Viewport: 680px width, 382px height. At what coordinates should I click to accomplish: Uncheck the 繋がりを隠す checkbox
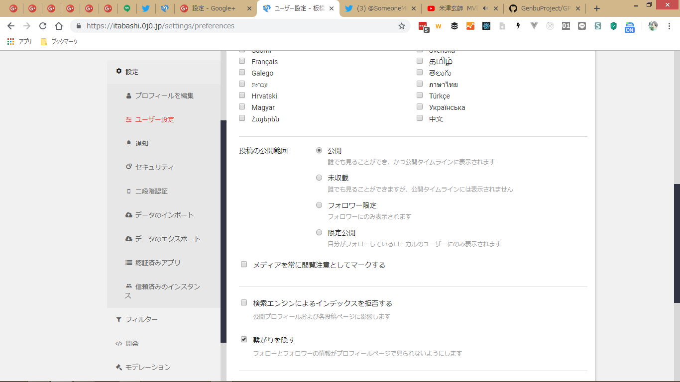[x=244, y=339]
